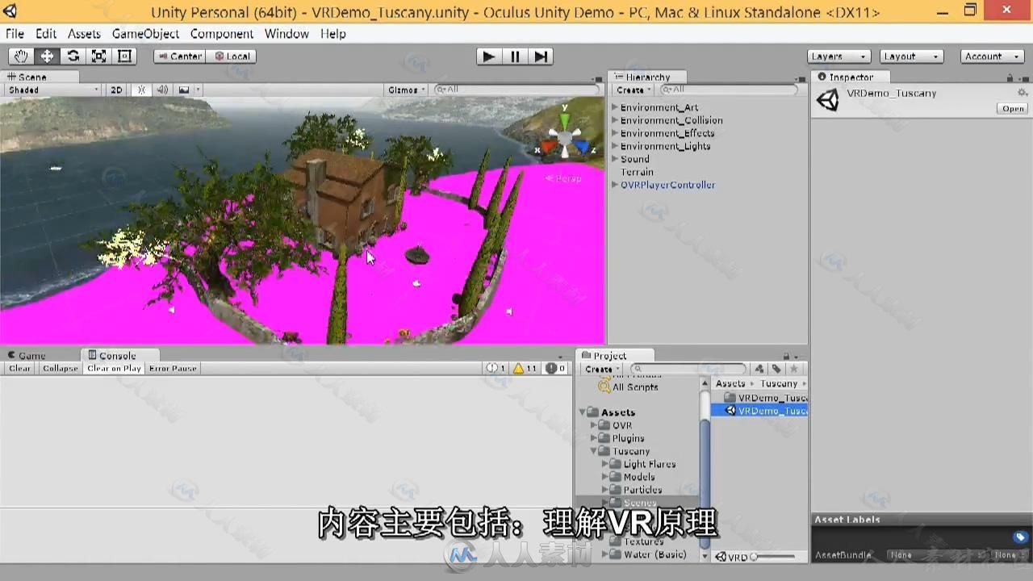The width and height of the screenshot is (1033, 581).
Task: Open the Window menu
Action: tap(286, 33)
